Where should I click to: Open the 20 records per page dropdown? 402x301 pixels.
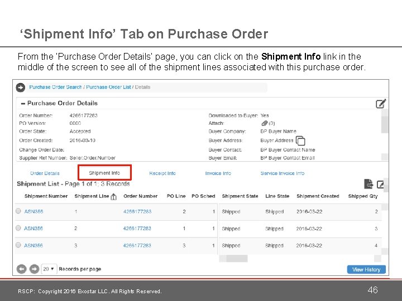tap(49, 269)
